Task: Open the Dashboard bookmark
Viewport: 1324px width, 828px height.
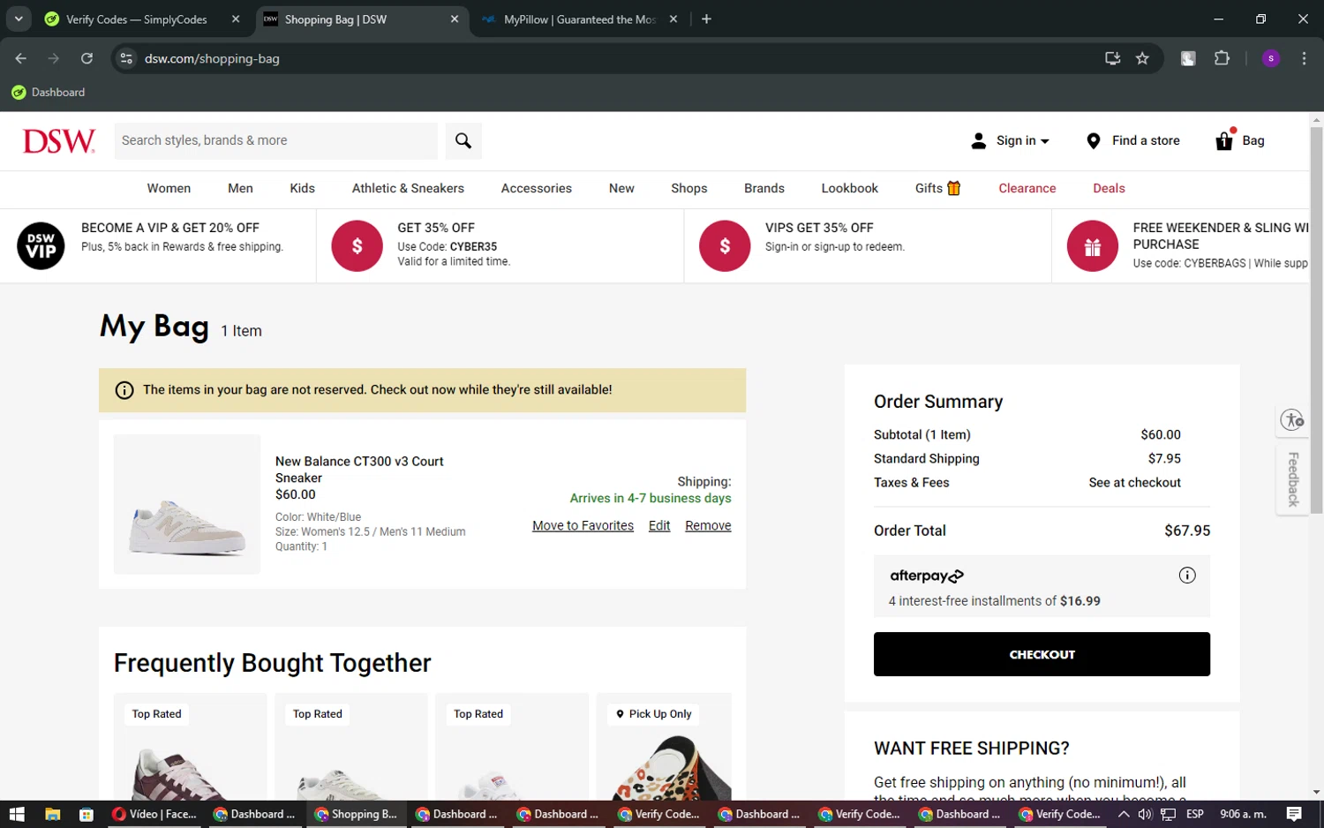Action: click(x=49, y=93)
